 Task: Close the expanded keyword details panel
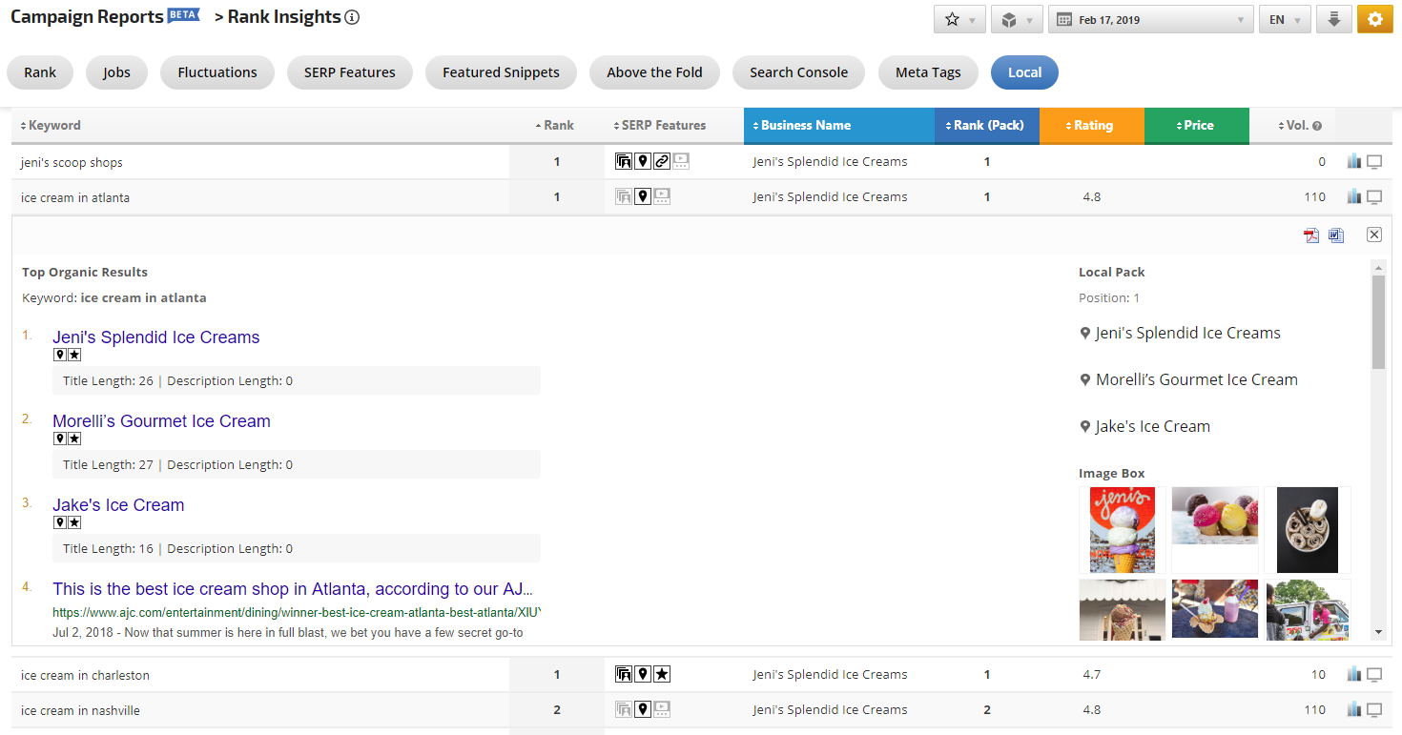pyautogui.click(x=1373, y=235)
